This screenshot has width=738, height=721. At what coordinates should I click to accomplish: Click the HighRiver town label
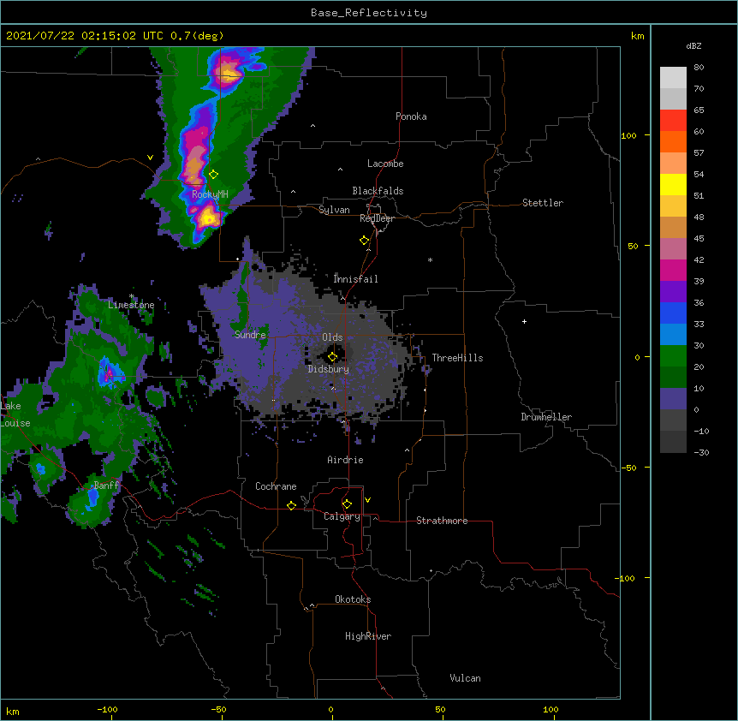[368, 636]
